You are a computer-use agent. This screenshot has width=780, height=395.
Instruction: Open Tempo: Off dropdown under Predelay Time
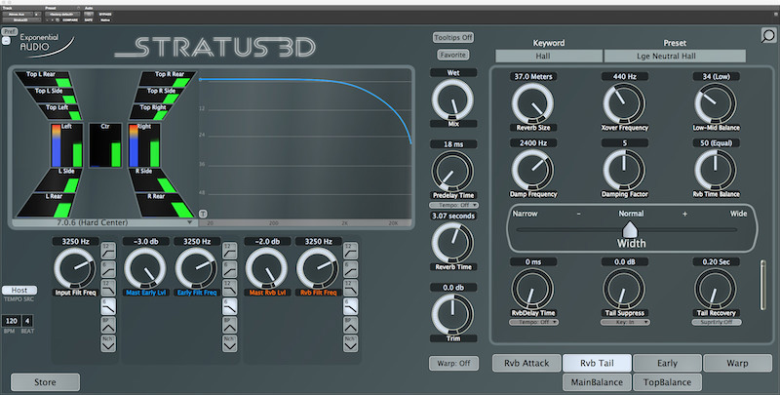pos(453,205)
